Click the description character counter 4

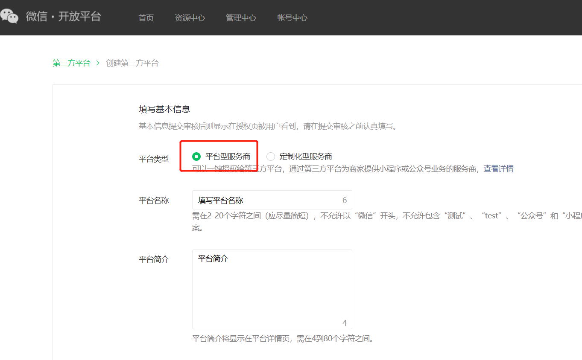[x=345, y=323]
